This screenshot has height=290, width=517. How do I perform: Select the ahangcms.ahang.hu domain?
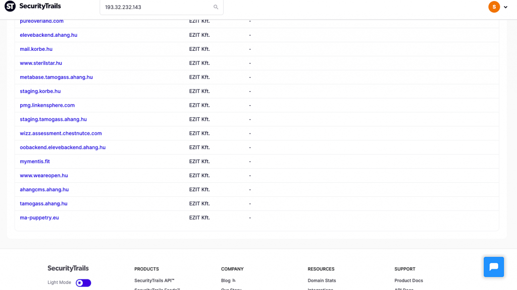[44, 190]
